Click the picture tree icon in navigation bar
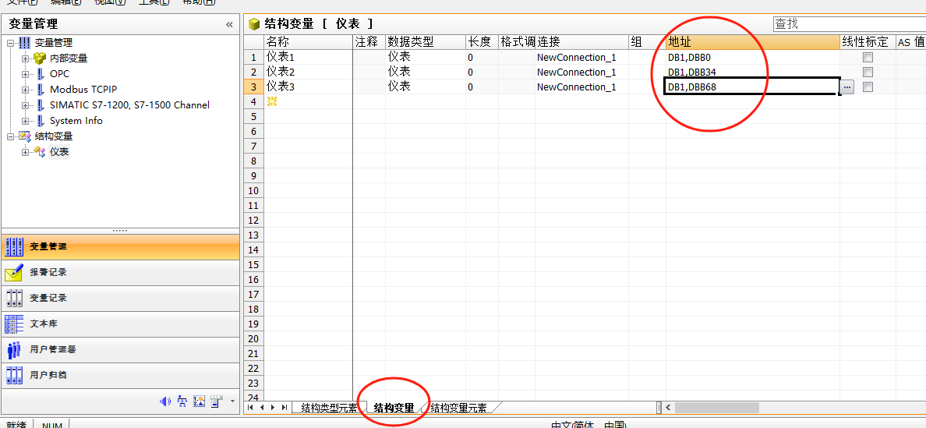The image size is (926, 428). tap(182, 401)
